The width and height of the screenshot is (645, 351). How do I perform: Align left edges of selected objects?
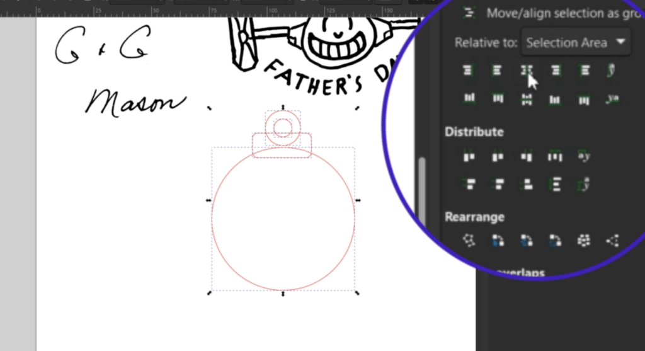[497, 71]
